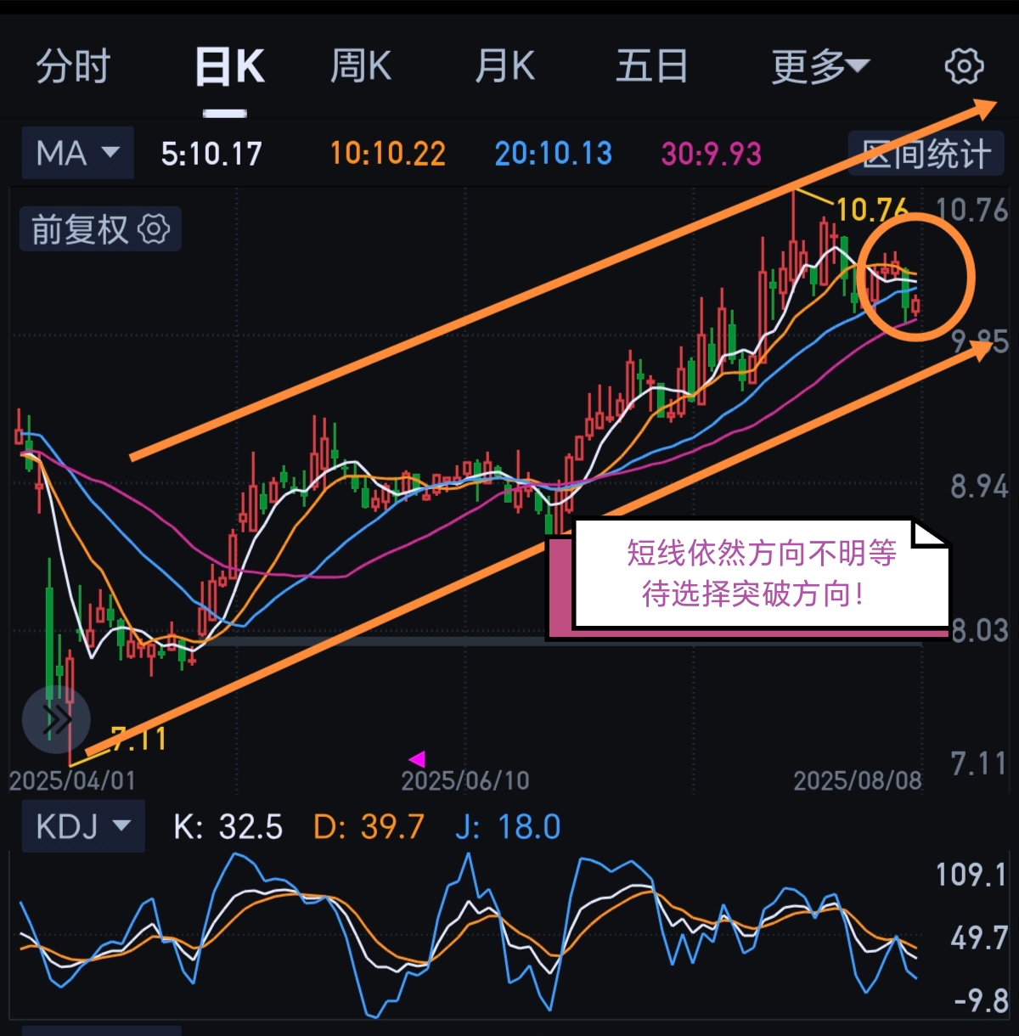Tap the double-chevron expand circle button
This screenshot has height=1036, width=1019.
(x=56, y=719)
